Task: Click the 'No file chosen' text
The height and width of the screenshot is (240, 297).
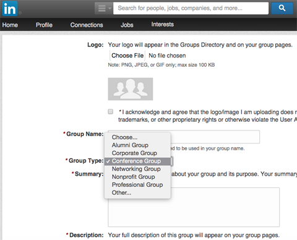Action: (167, 56)
